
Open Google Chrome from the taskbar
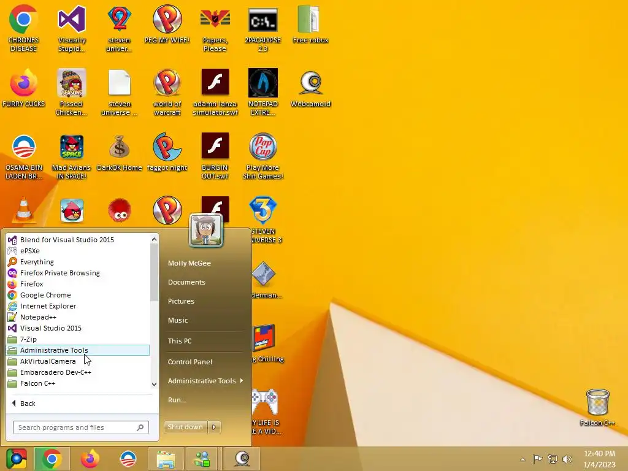(x=52, y=459)
